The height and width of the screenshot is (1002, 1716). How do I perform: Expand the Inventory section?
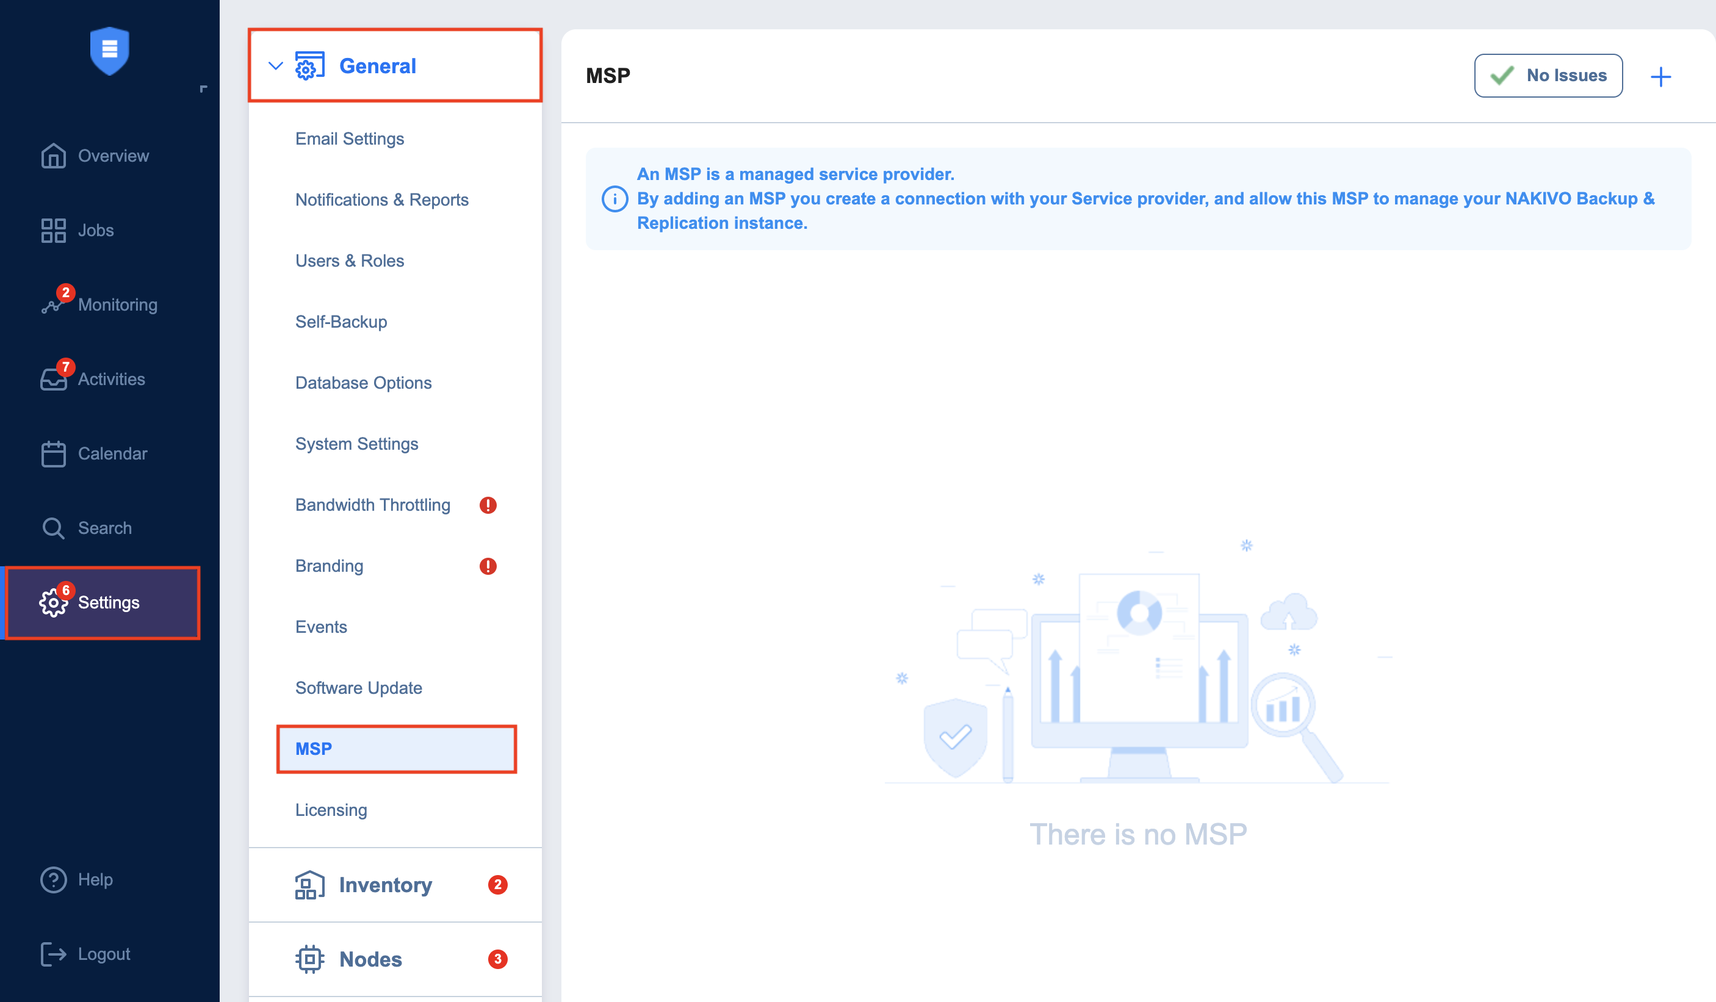[x=384, y=885]
